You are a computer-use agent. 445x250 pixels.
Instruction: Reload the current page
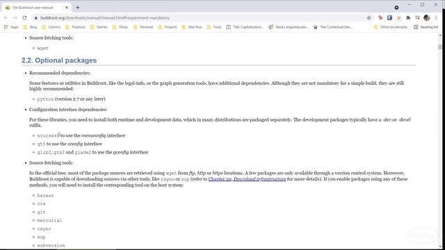[x=24, y=17]
